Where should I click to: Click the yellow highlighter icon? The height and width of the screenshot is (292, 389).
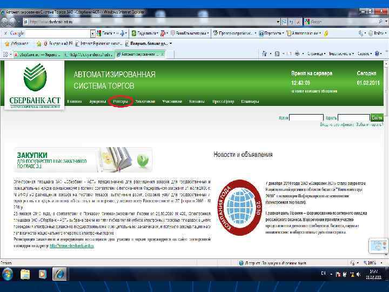(x=326, y=34)
